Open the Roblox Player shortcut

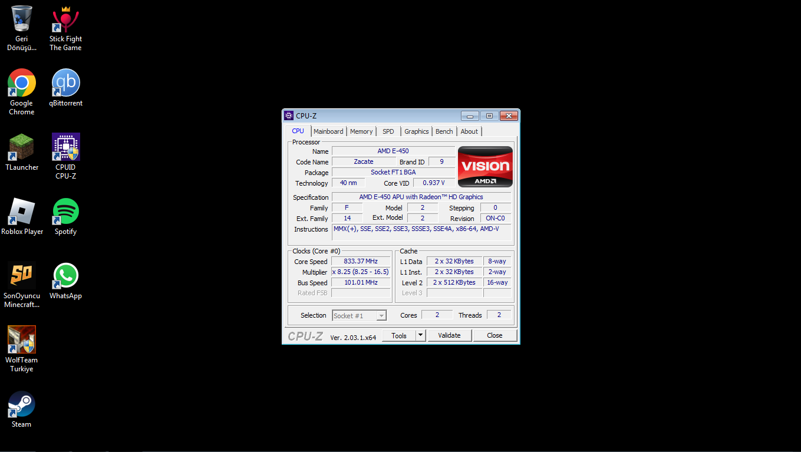point(22,217)
